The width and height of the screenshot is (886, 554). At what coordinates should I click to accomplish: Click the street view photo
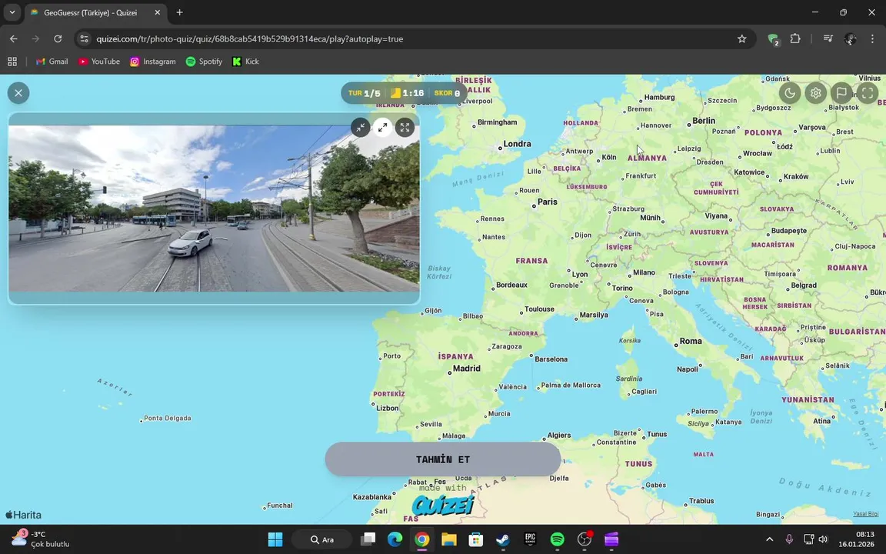tap(214, 208)
